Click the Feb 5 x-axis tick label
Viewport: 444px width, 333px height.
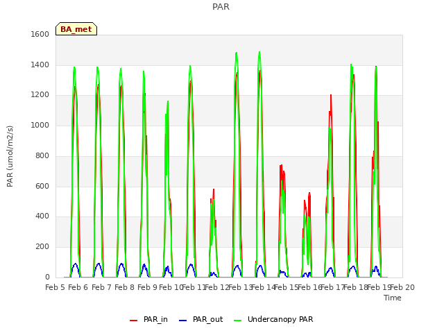55,287
